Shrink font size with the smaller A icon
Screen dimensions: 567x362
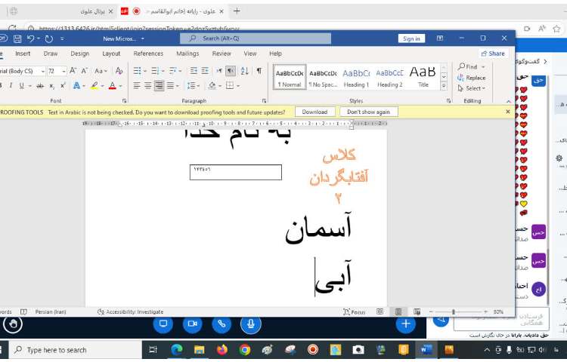pyautogui.click(x=85, y=71)
